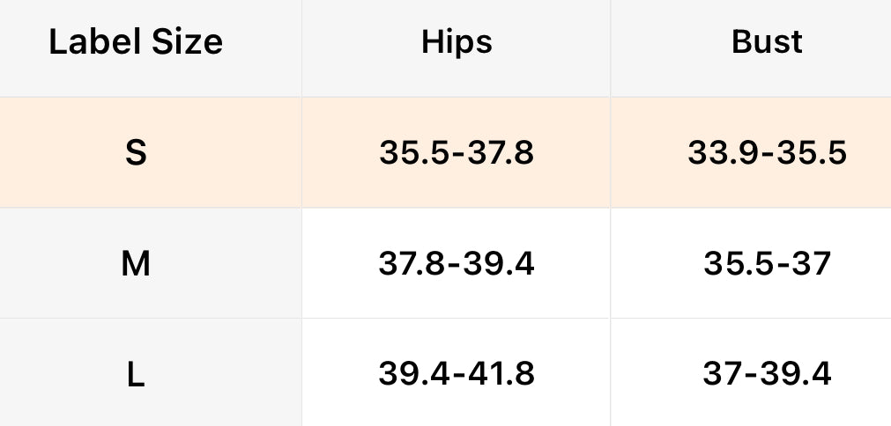Click bust value 37-39.4
The height and width of the screenshot is (426, 891).
pos(767,374)
